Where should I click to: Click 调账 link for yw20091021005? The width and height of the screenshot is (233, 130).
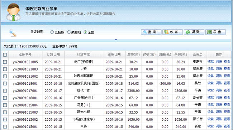[x=219, y=62]
